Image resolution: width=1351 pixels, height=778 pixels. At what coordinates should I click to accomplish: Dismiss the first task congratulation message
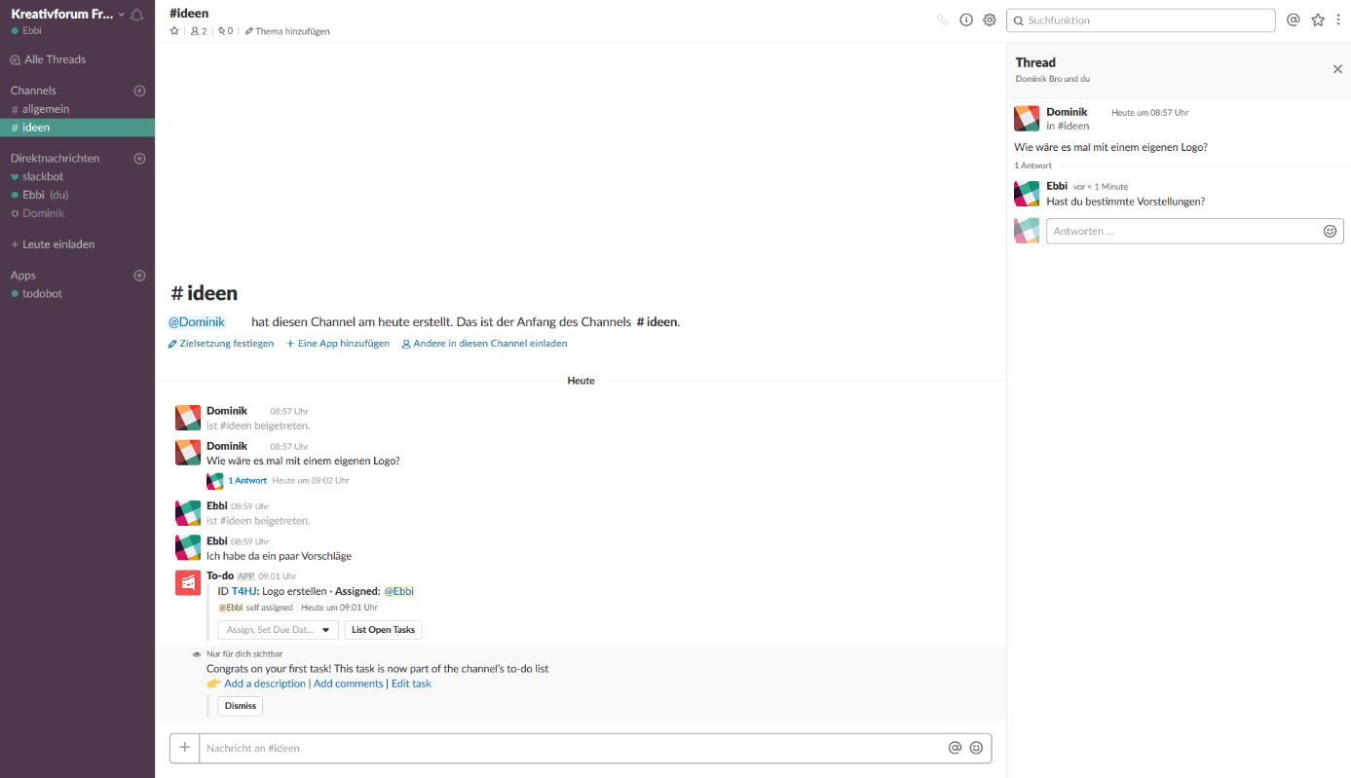coord(240,706)
